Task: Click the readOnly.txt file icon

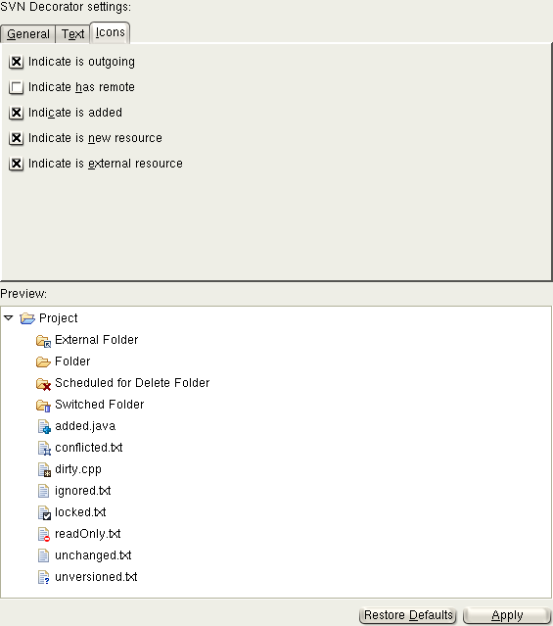Action: click(44, 535)
